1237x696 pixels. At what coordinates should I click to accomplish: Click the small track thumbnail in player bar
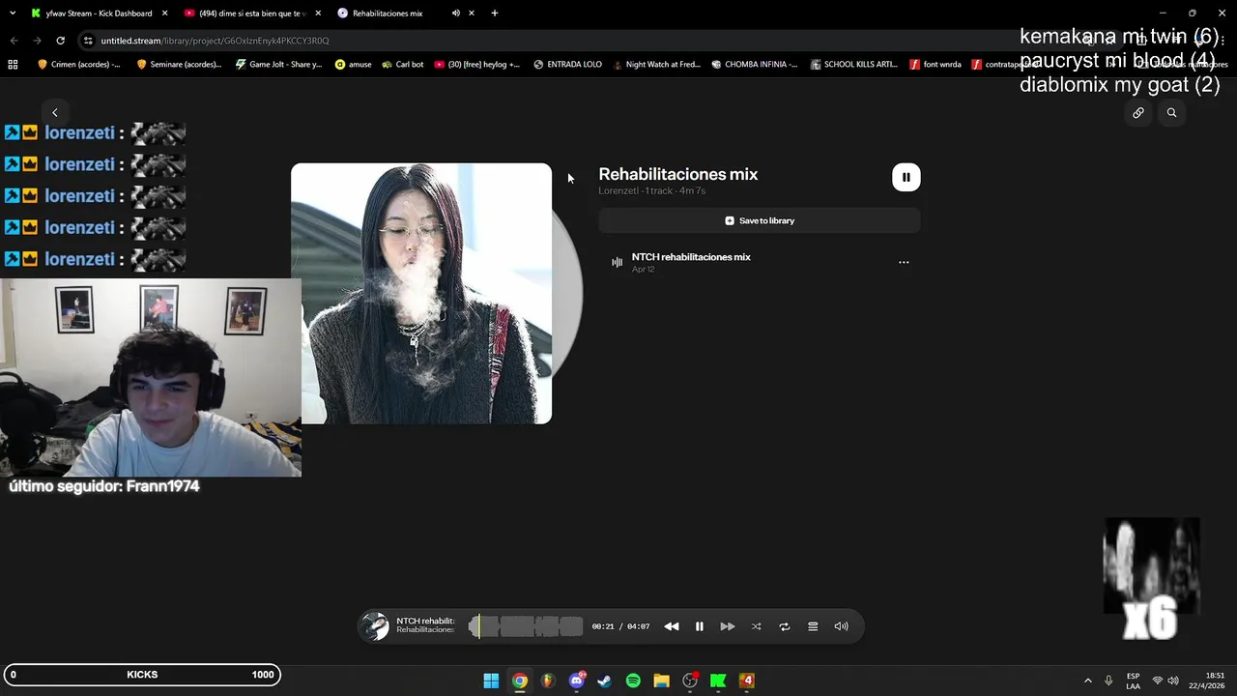pyautogui.click(x=375, y=626)
